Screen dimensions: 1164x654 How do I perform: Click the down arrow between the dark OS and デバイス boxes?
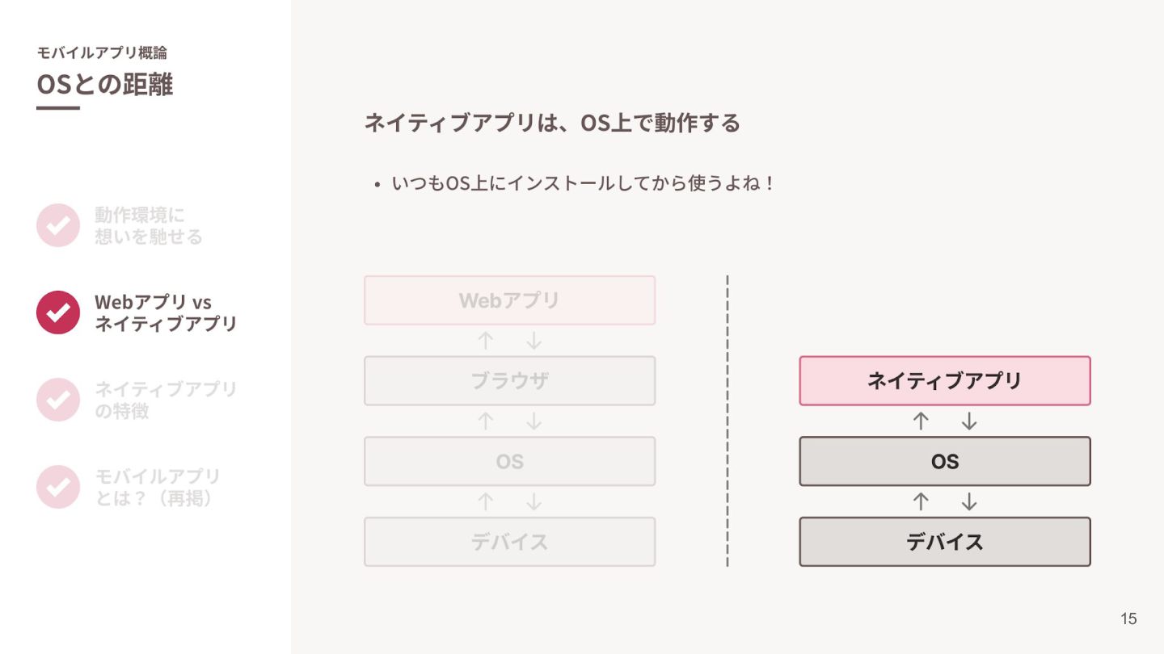(x=969, y=502)
